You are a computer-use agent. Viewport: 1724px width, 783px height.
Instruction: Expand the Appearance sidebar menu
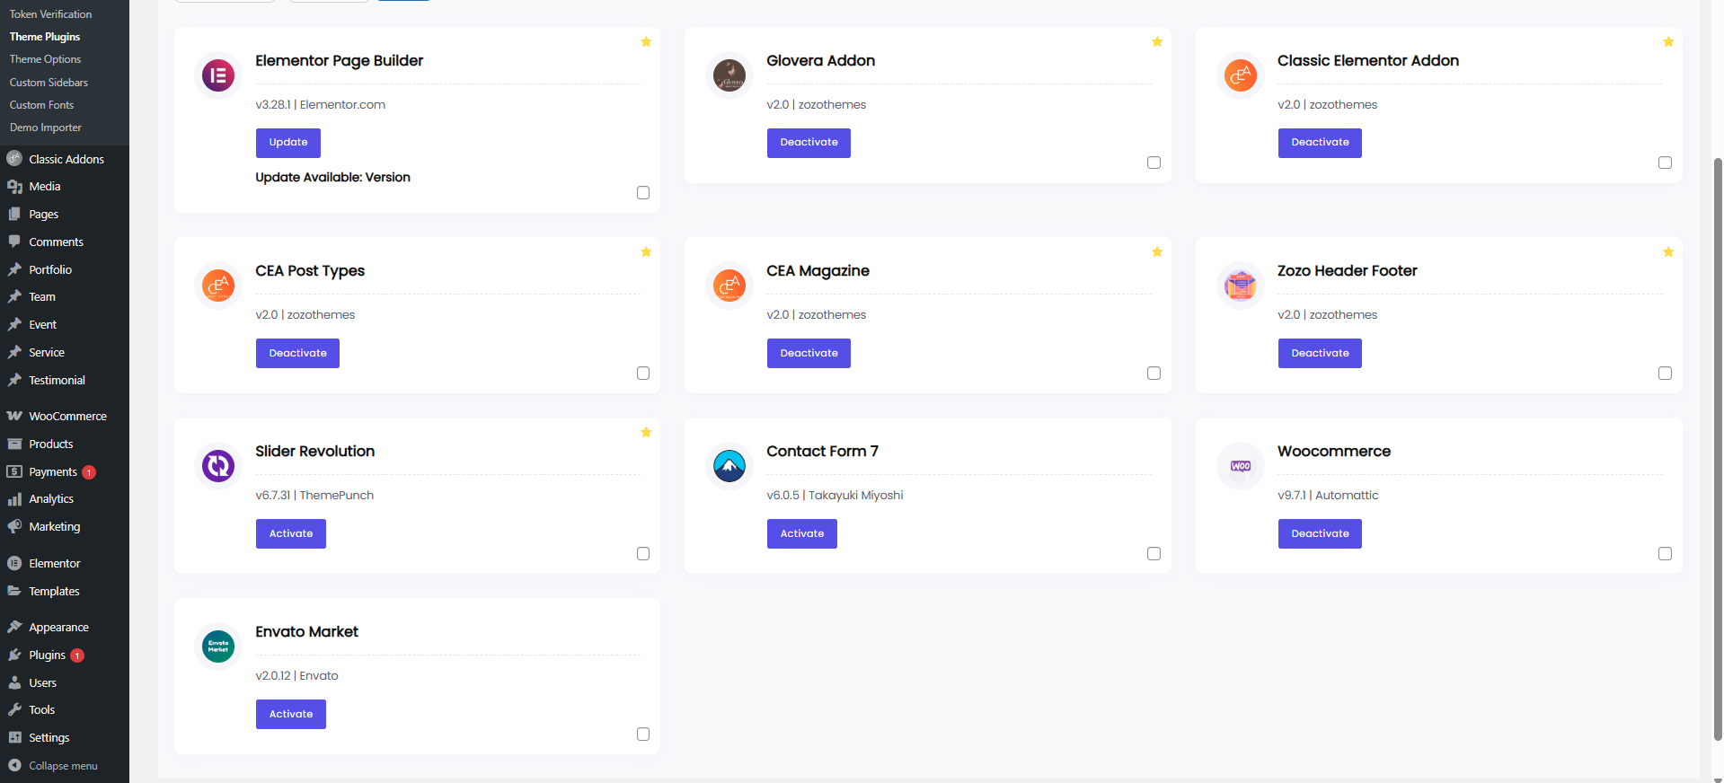point(58,628)
